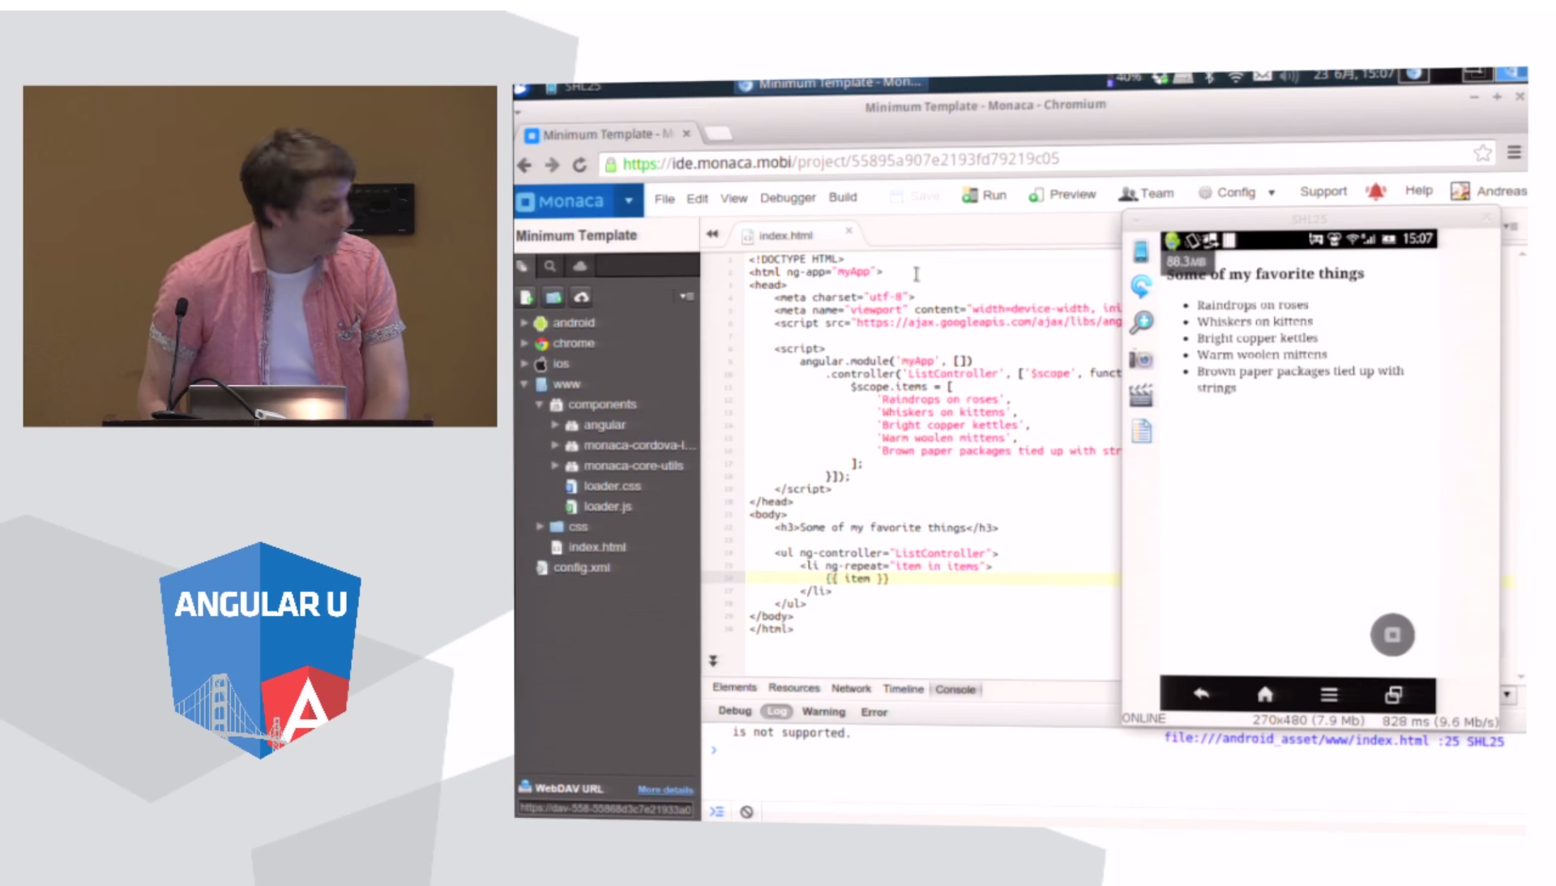Click the camera screenshot icon in device viewer
The image size is (1556, 886).
pyautogui.click(x=1141, y=359)
